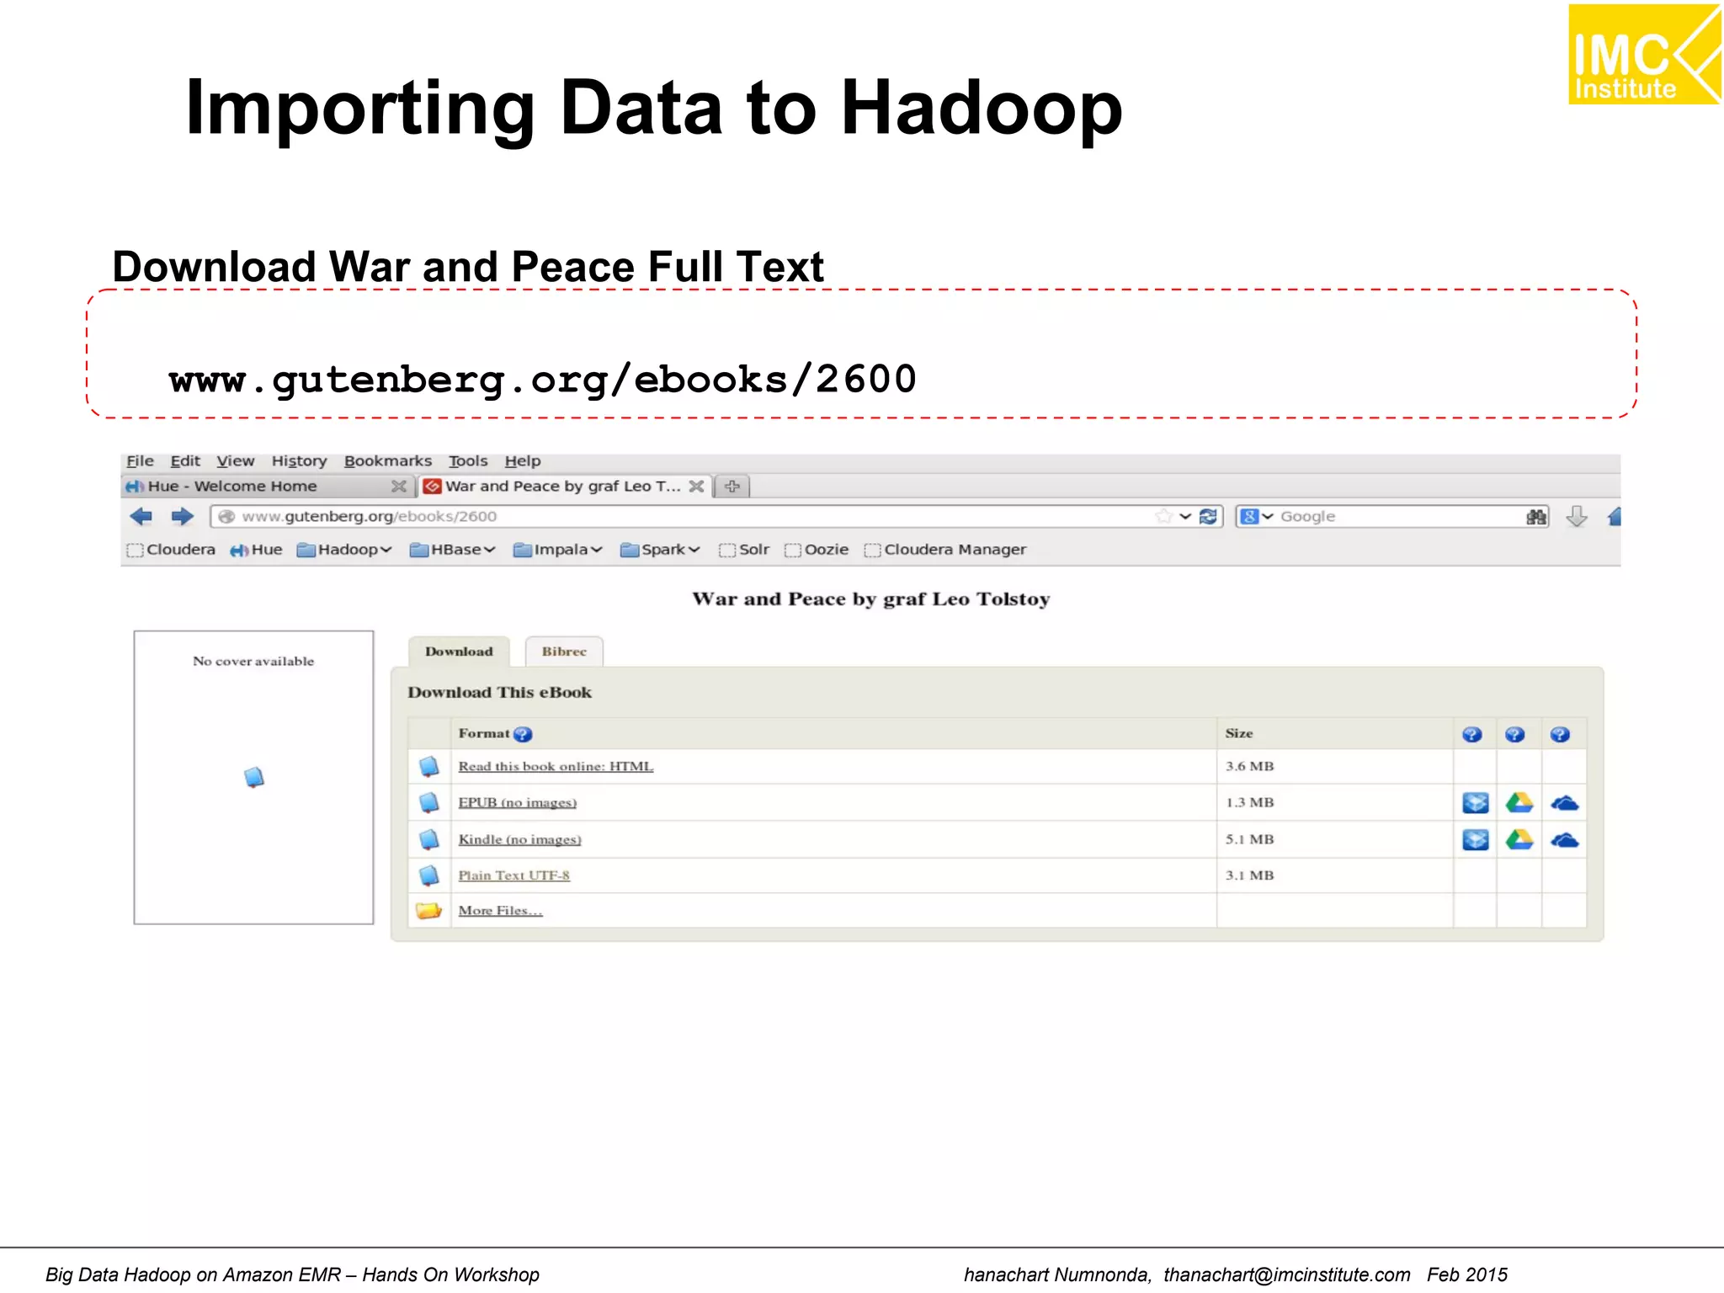Go to the browser home icon
Image resolution: width=1724 pixels, height=1293 pixels.
[x=1614, y=516]
